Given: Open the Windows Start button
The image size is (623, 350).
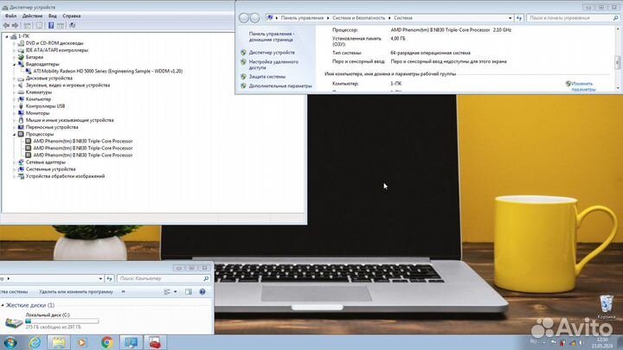Looking at the screenshot, I should click(x=10, y=342).
